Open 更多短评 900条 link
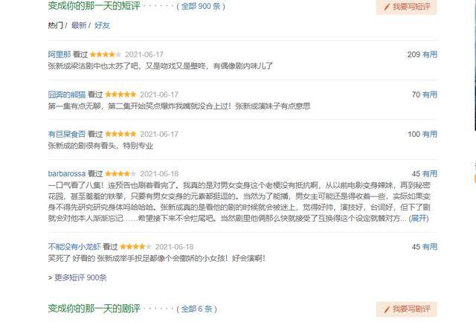Image resolution: width=476 pixels, height=322 pixels. [80, 277]
